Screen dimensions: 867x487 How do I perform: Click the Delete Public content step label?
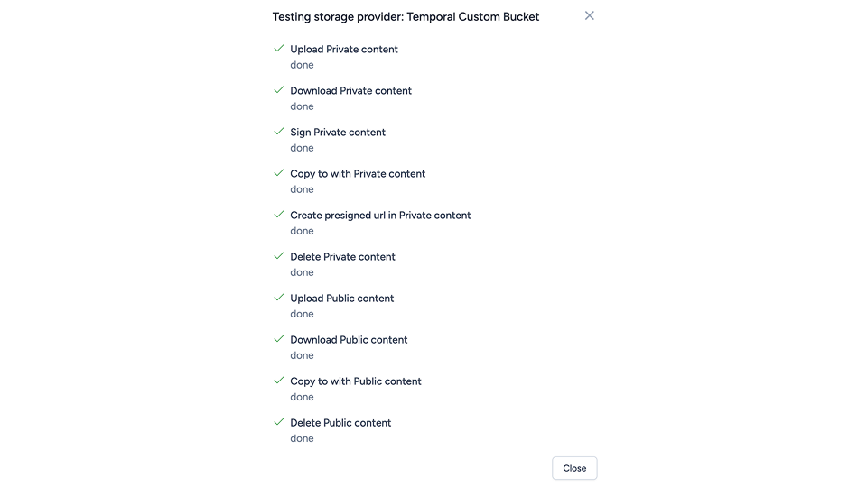click(x=340, y=423)
